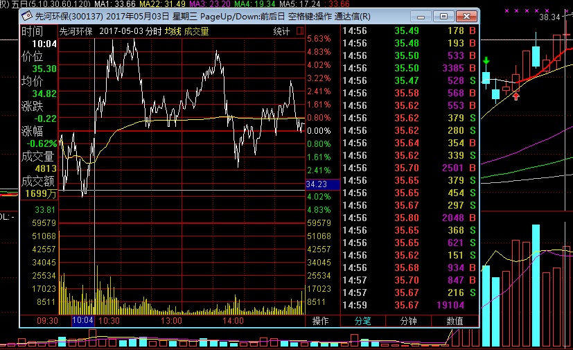
Task: Switch to the 分笔 tab
Action: pos(363,321)
